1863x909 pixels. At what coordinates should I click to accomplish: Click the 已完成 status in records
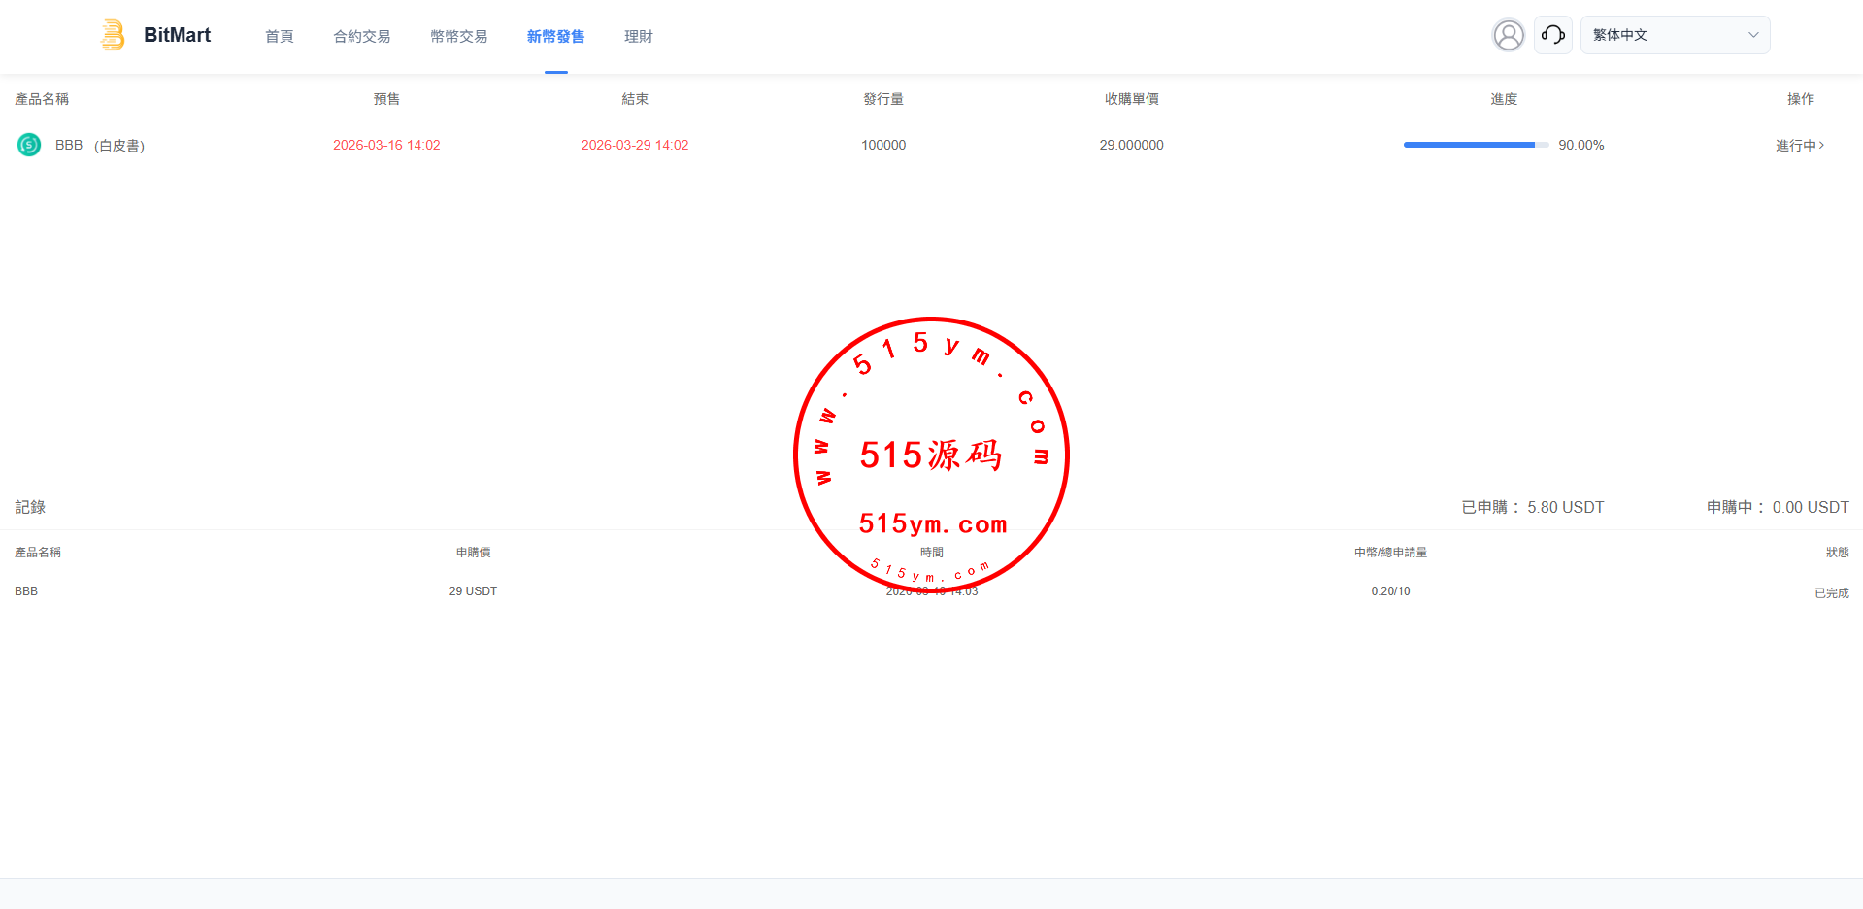(x=1831, y=592)
